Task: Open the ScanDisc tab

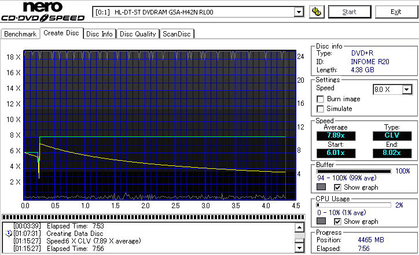Action: point(177,34)
